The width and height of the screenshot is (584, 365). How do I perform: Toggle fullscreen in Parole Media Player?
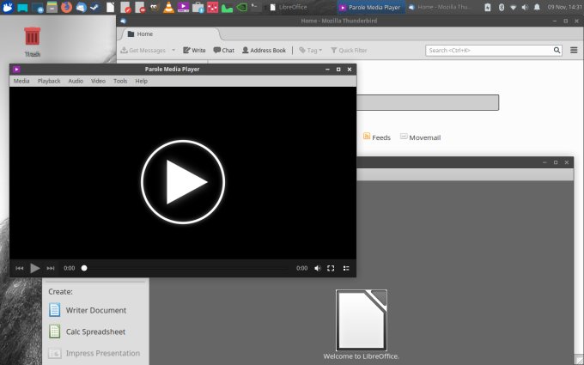coord(331,268)
